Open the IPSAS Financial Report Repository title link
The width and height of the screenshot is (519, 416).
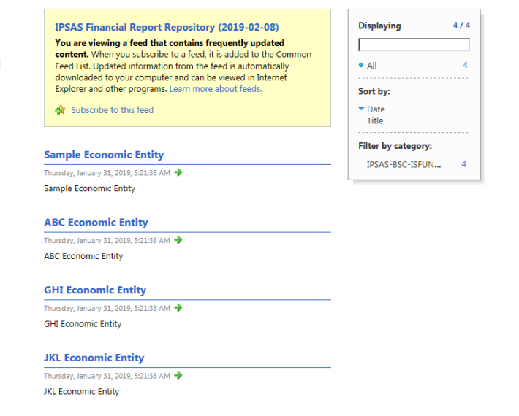click(167, 27)
